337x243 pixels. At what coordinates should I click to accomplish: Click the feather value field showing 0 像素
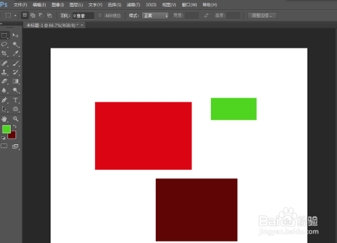pos(83,15)
